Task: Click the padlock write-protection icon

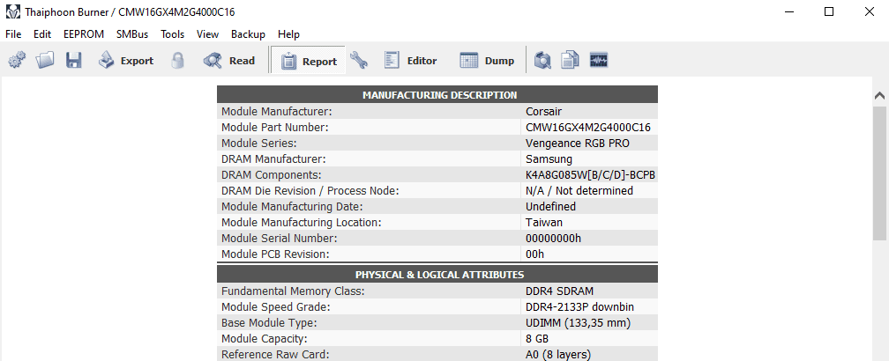Action: click(x=177, y=60)
